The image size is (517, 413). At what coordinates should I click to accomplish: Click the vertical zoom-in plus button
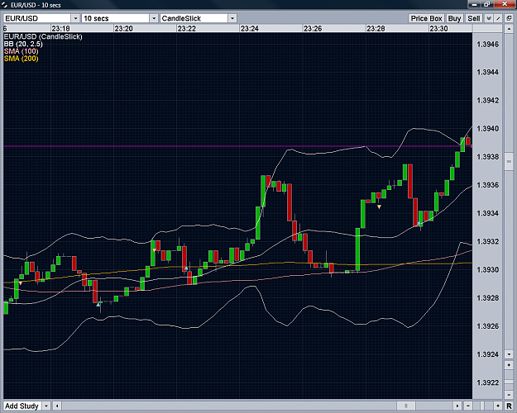click(509, 365)
